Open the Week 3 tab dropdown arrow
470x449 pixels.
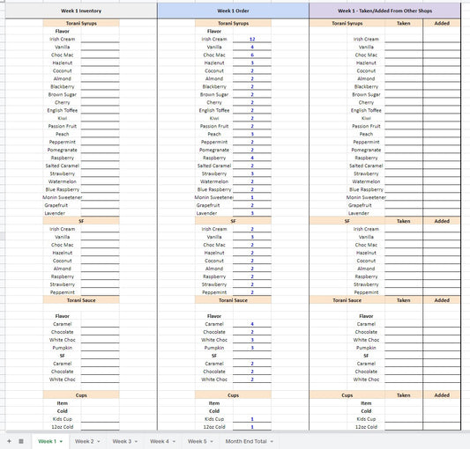pyautogui.click(x=136, y=441)
